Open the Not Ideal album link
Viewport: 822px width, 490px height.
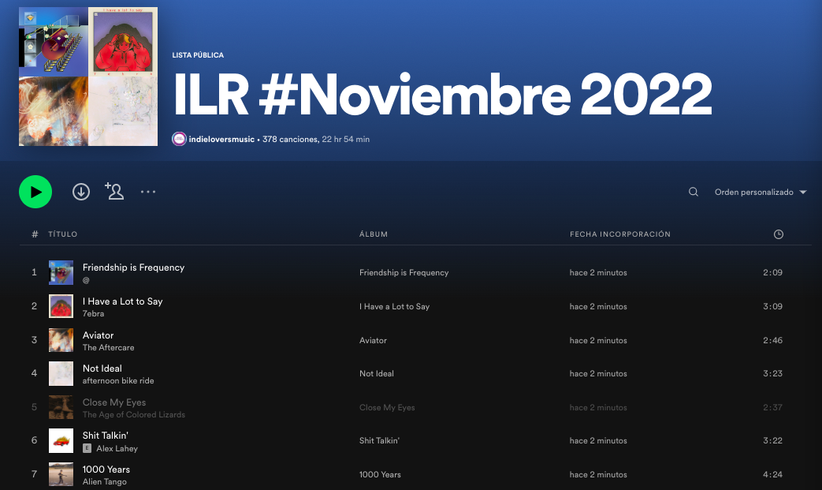[x=377, y=373]
